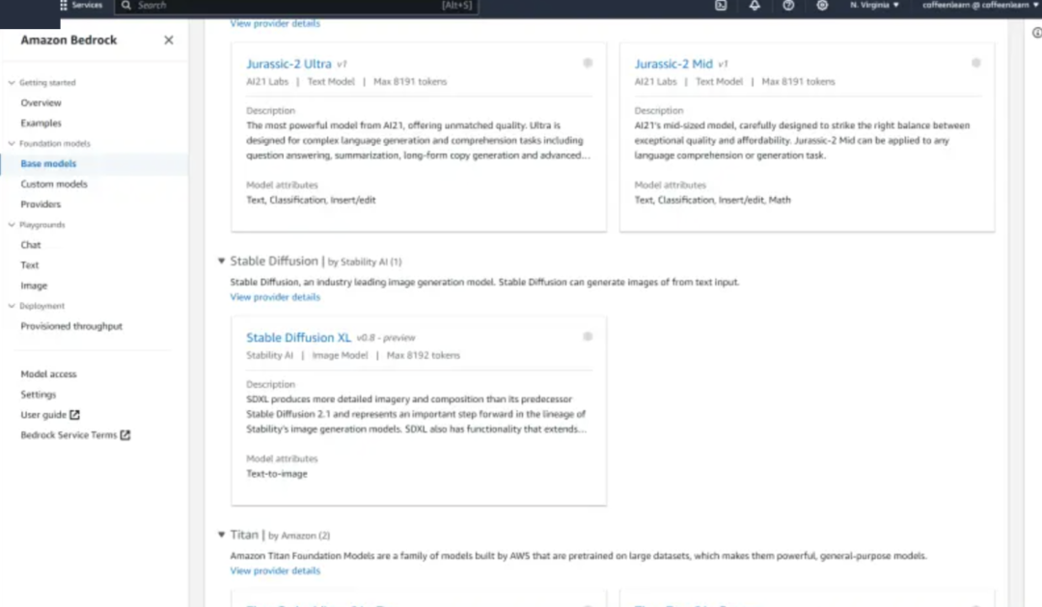
Task: Click Stable Diffusion XL card status indicator
Action: click(x=588, y=337)
